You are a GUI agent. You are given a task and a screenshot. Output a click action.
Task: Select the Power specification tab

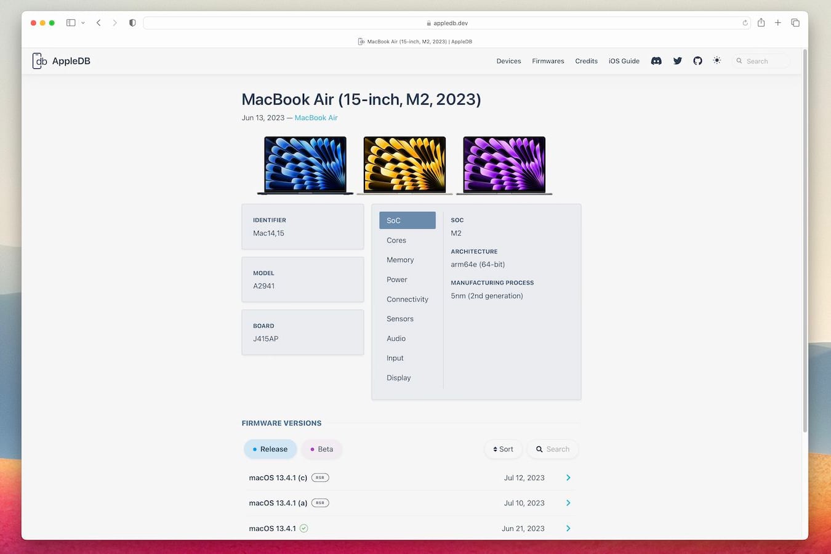(x=407, y=279)
